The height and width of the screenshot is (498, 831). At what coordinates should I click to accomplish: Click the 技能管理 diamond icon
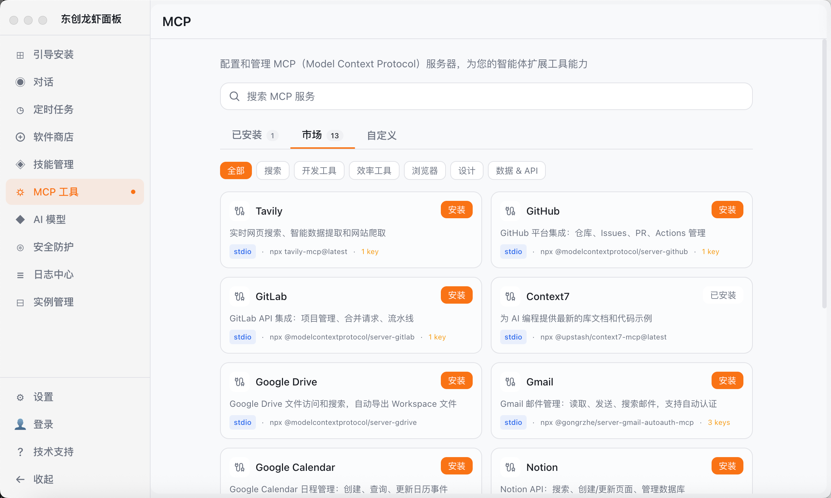[20, 164]
